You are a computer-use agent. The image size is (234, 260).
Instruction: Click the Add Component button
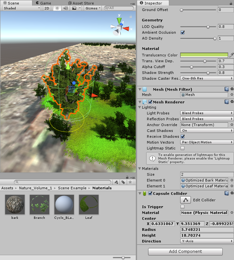[185, 252]
